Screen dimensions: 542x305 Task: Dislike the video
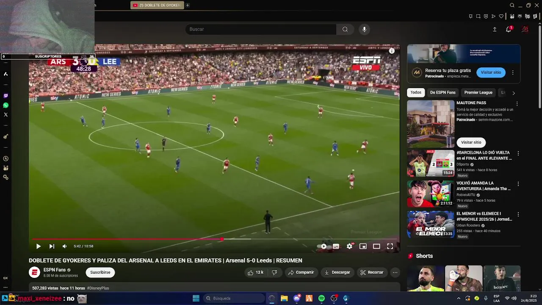[x=274, y=272]
